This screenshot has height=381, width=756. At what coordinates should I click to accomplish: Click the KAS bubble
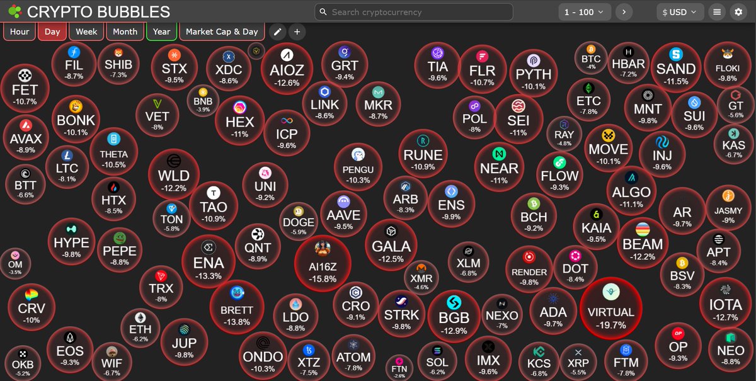pos(734,144)
